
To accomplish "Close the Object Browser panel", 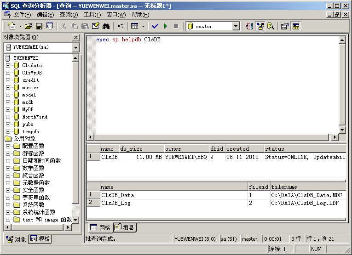I will (x=76, y=37).
